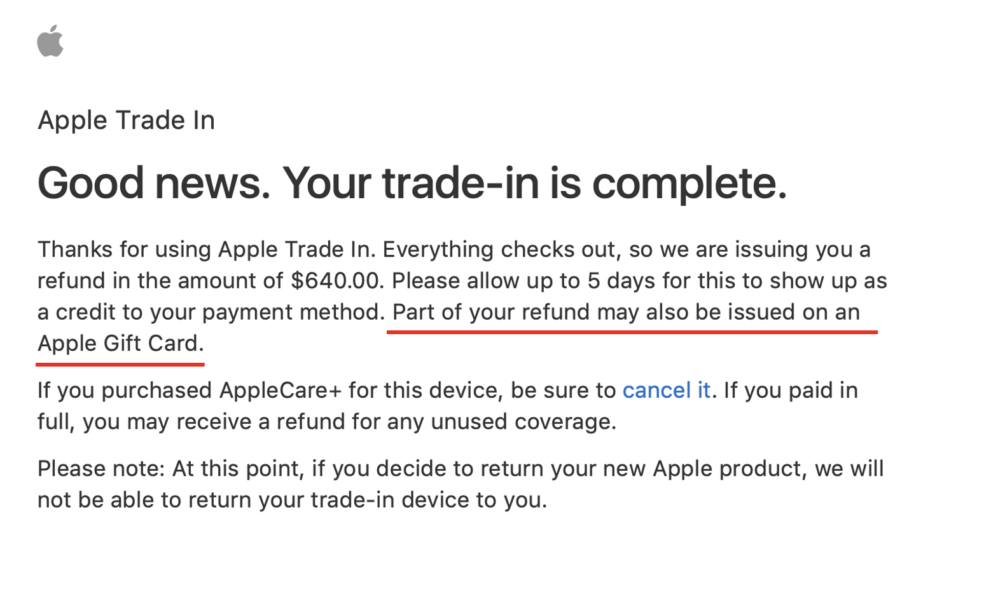
Task: Click "If you paid in" sentence start
Action: [791, 390]
